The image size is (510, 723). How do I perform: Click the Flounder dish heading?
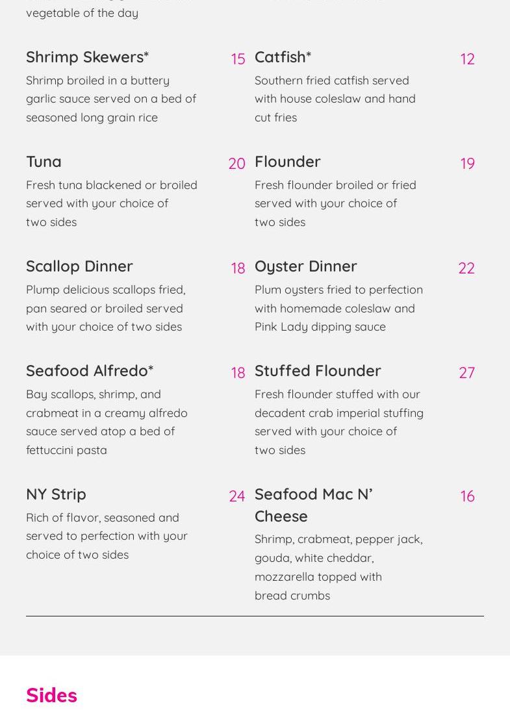pos(287,162)
